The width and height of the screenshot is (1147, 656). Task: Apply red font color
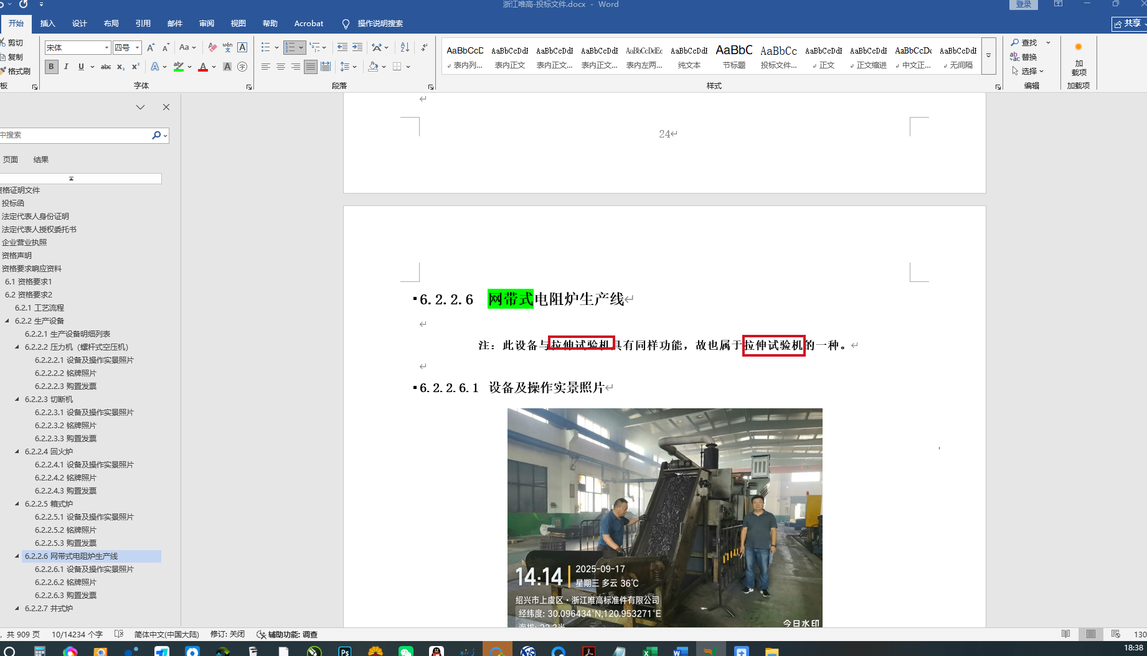point(202,67)
